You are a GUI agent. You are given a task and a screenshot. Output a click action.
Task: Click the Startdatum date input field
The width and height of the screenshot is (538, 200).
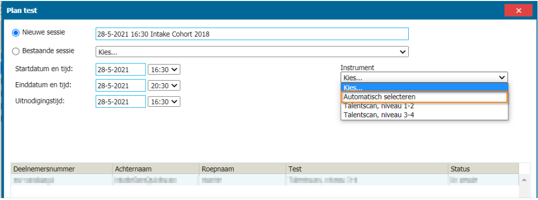click(121, 70)
